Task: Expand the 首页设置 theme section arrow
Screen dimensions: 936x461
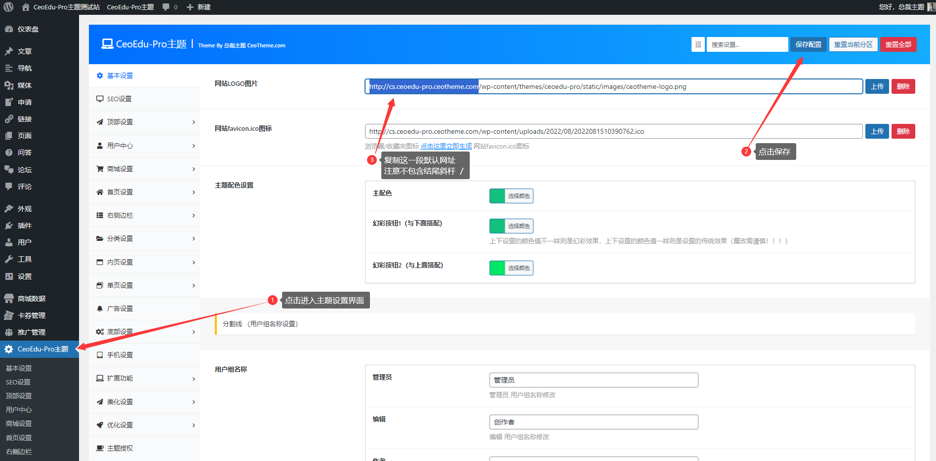Action: coord(194,192)
